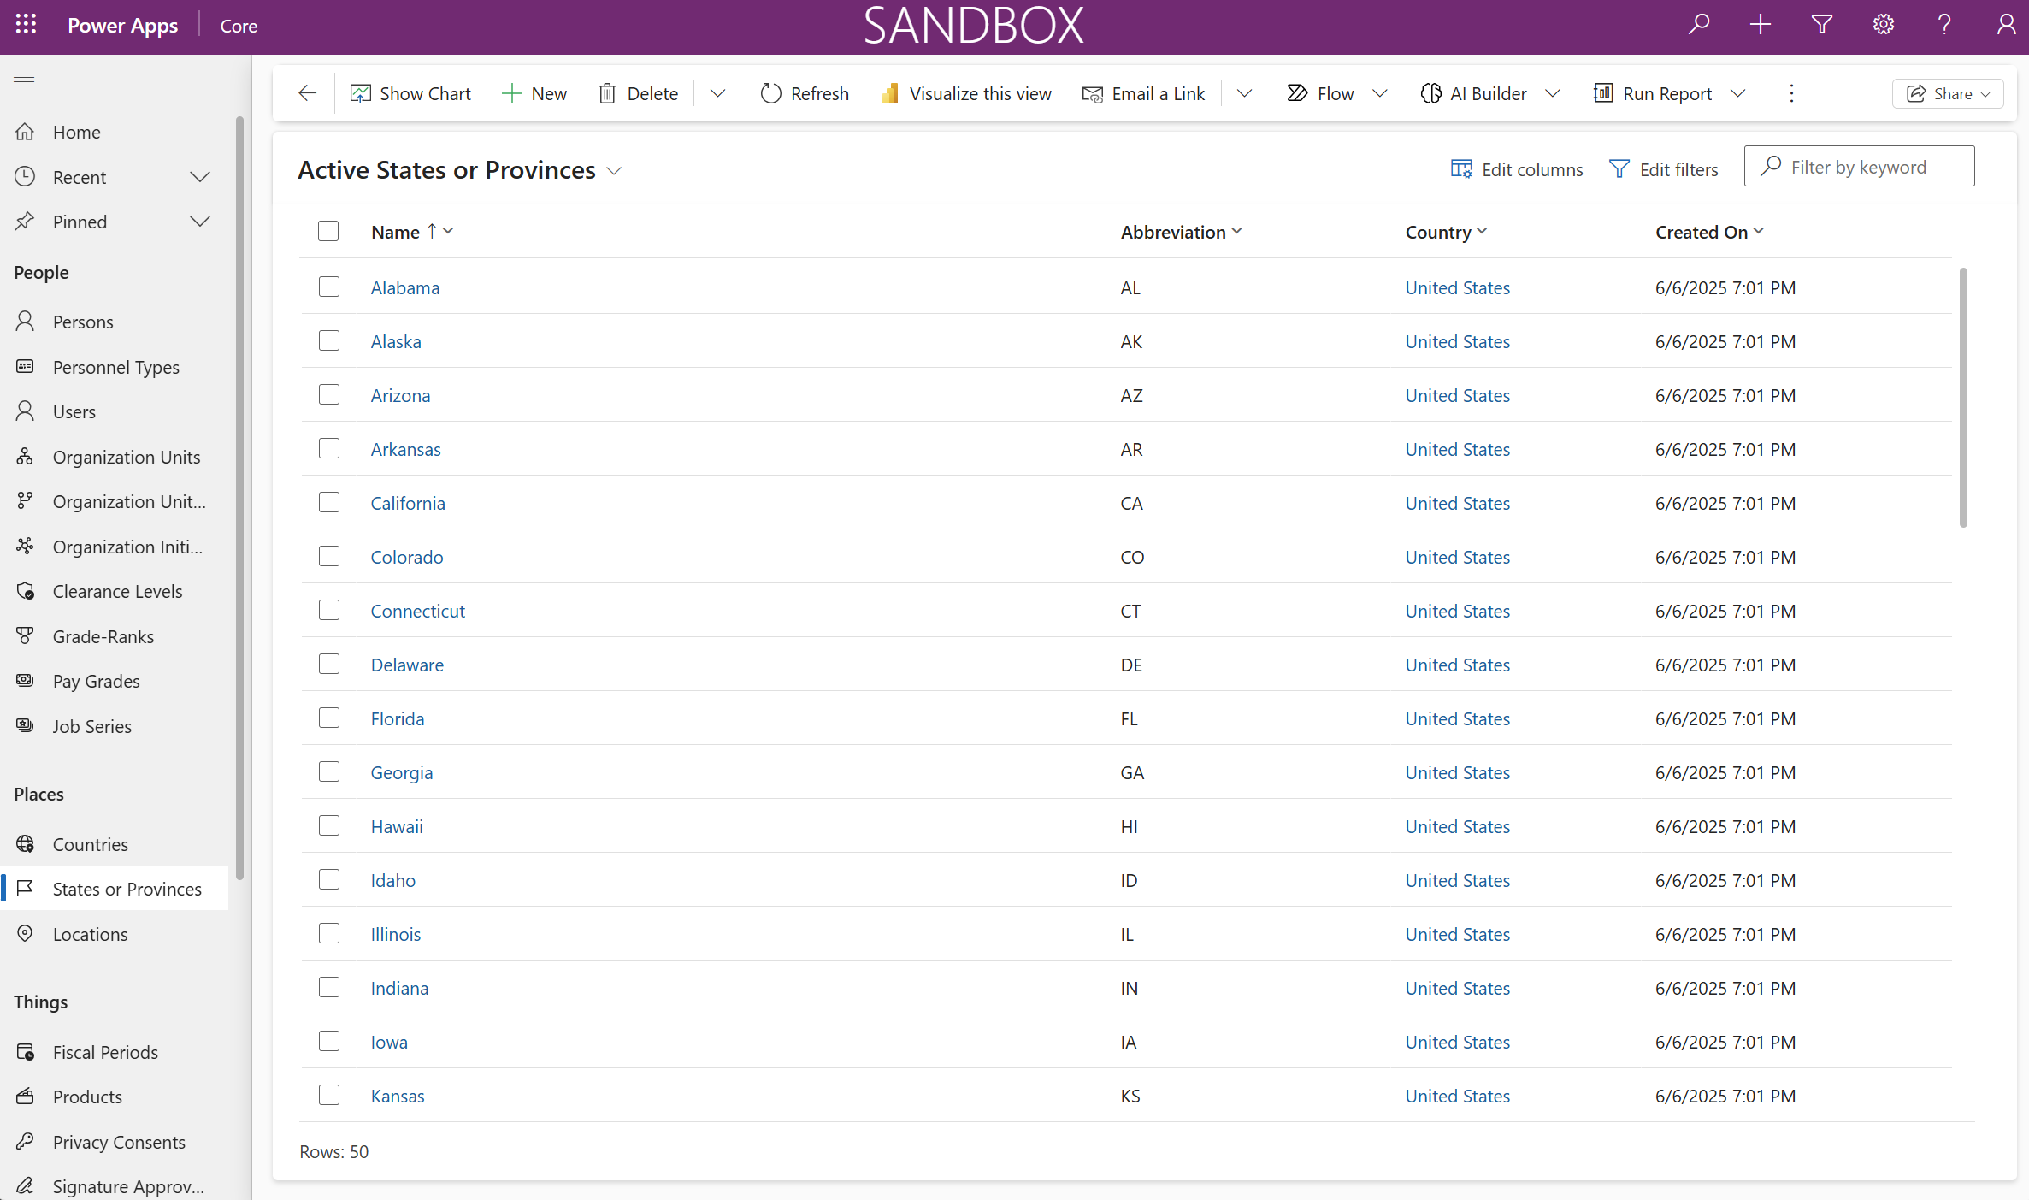The width and height of the screenshot is (2029, 1200).
Task: Click Visualize this view
Action: tap(966, 93)
